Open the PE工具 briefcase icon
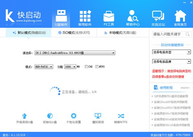 coord(109,16)
